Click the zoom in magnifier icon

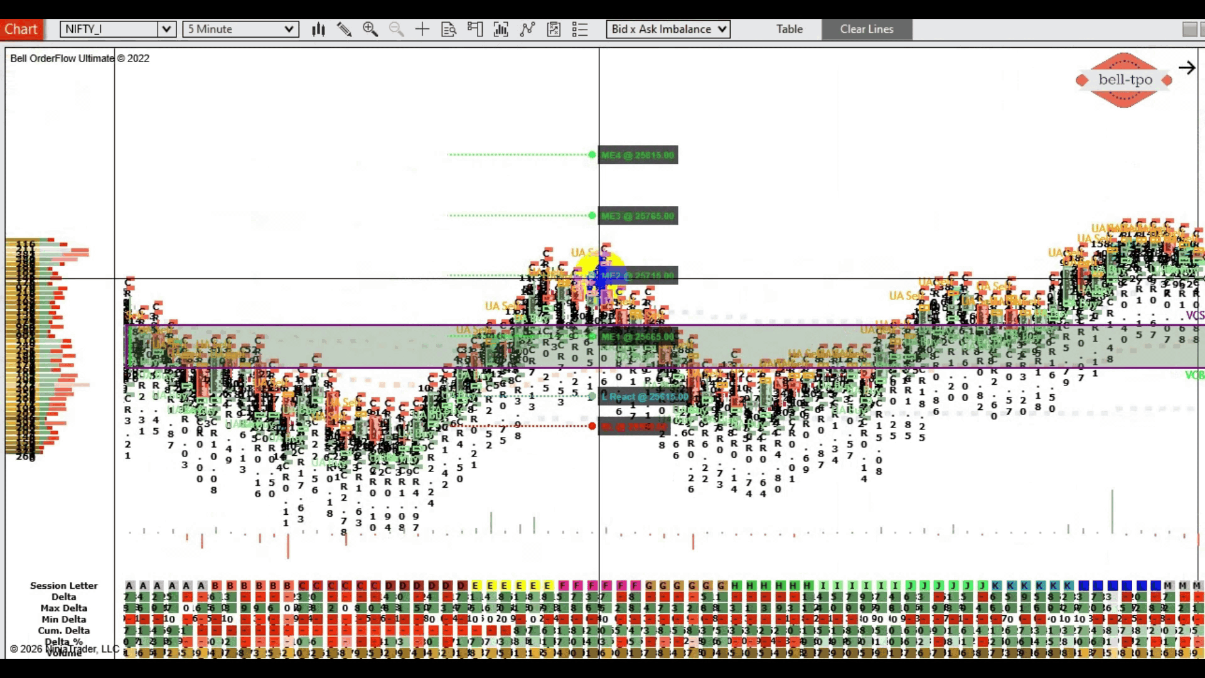pyautogui.click(x=370, y=30)
